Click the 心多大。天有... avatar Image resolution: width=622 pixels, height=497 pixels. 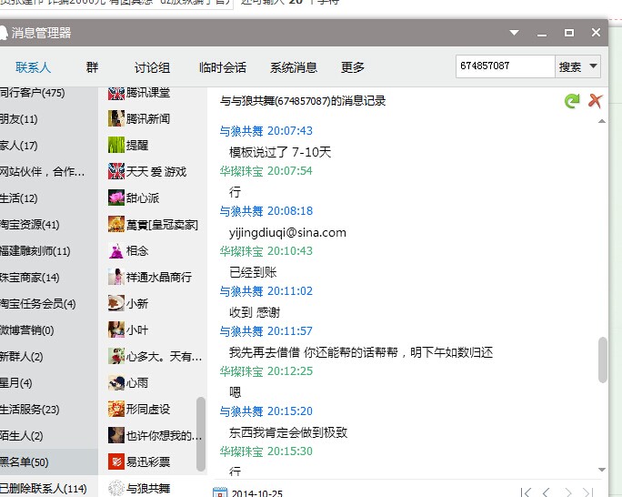(x=116, y=357)
